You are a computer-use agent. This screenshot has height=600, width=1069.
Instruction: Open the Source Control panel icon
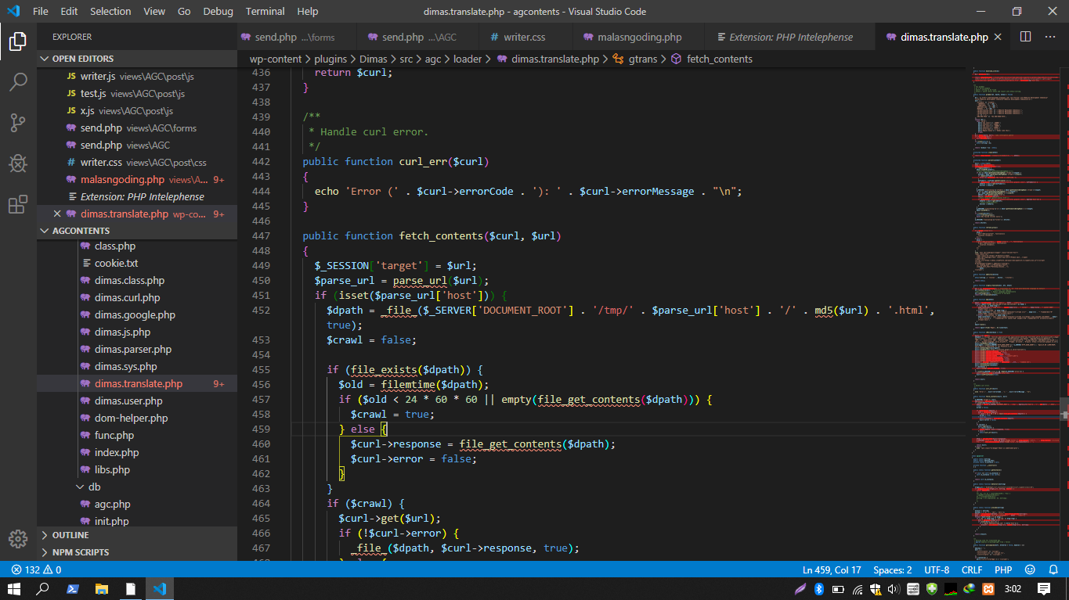click(x=18, y=123)
